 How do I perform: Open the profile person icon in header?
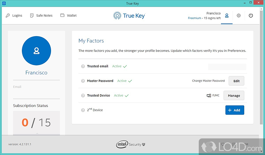pos(227,16)
